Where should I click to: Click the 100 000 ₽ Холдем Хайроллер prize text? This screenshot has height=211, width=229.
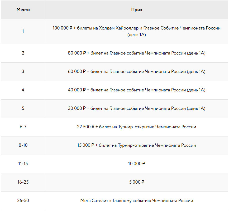137,31
